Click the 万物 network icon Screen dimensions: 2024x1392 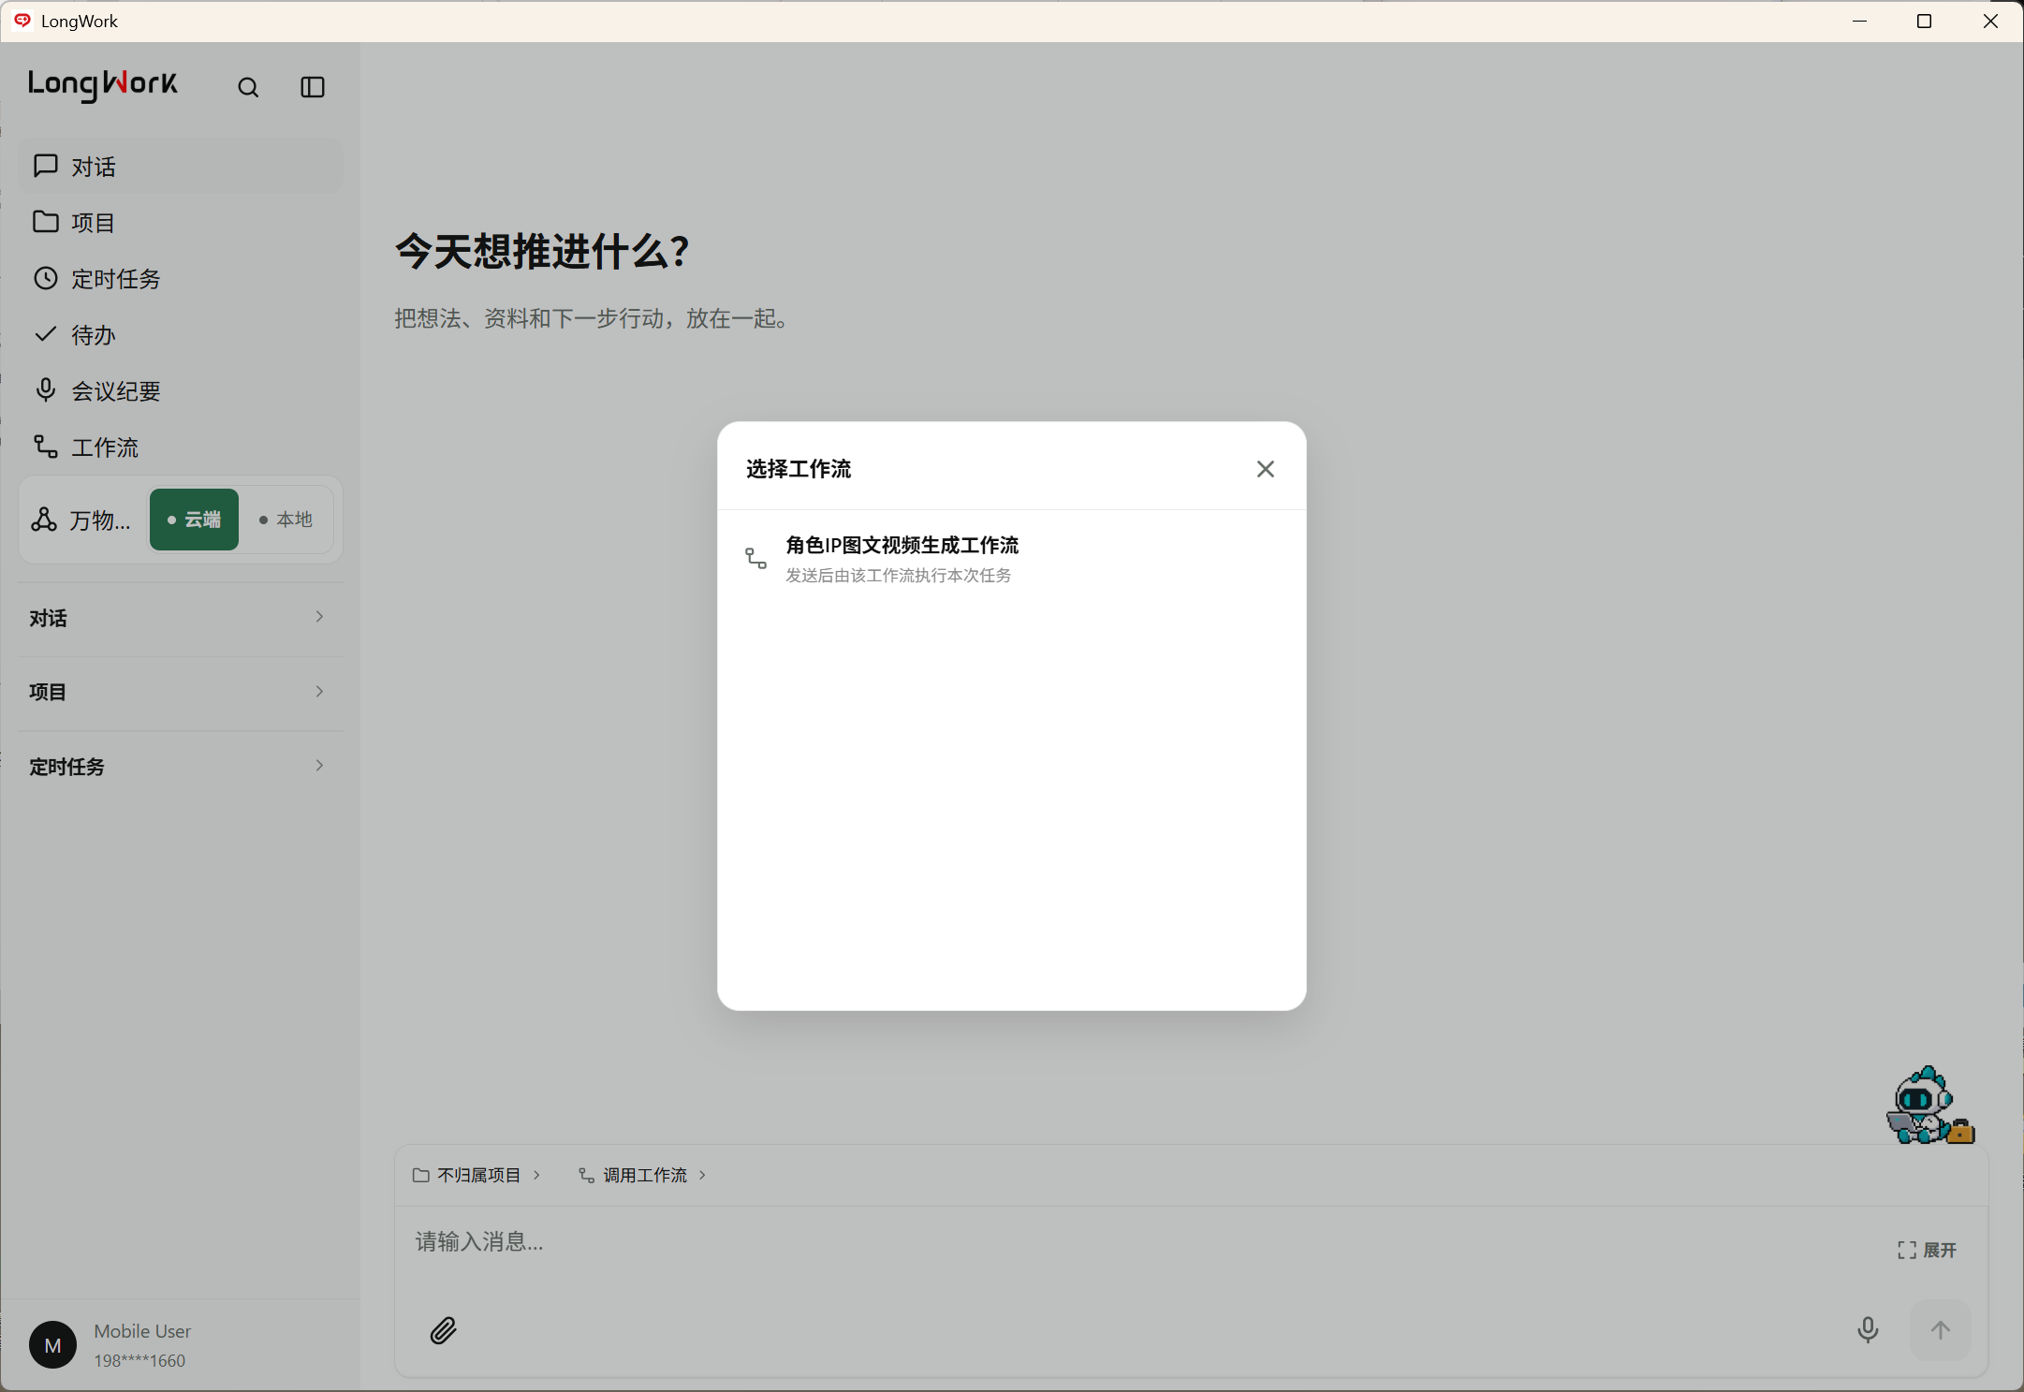point(44,520)
